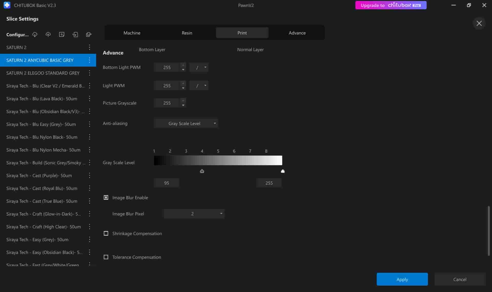Apply the slice settings

tap(402, 279)
